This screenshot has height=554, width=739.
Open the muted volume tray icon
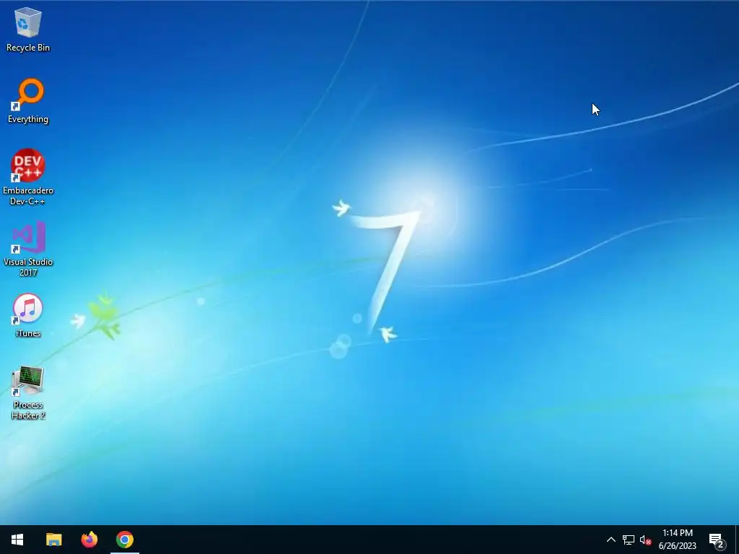coord(645,540)
